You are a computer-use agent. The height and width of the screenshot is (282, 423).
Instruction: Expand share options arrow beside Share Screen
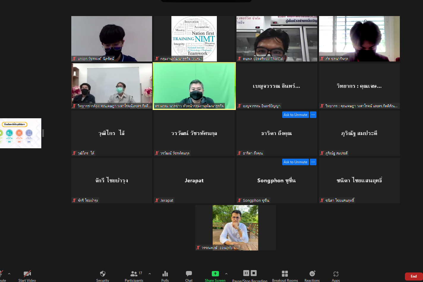[226, 274]
